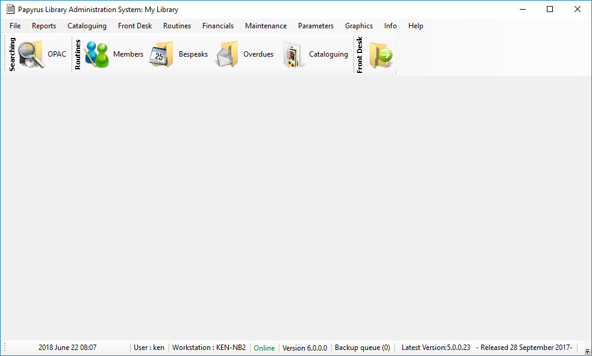This screenshot has width=592, height=356.
Task: Open the Cataloguing menu
Action: (x=87, y=26)
